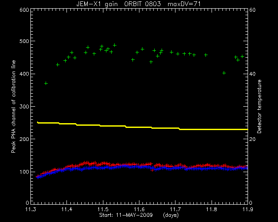278x222 pixels.
Task: Click the 40 tick label on right axis
Action: point(252,74)
